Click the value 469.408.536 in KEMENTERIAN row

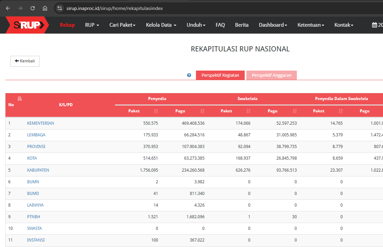[193, 123]
